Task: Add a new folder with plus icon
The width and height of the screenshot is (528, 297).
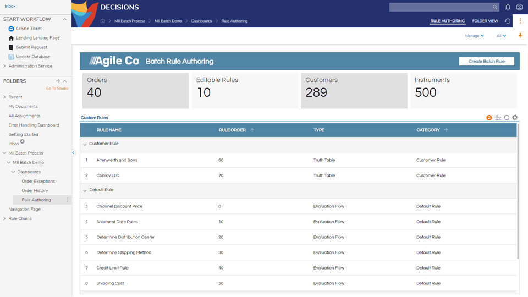Action: pos(58,81)
